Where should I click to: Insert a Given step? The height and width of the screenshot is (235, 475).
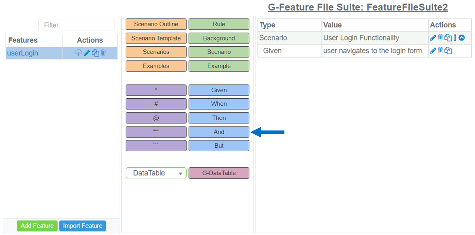pyautogui.click(x=219, y=90)
